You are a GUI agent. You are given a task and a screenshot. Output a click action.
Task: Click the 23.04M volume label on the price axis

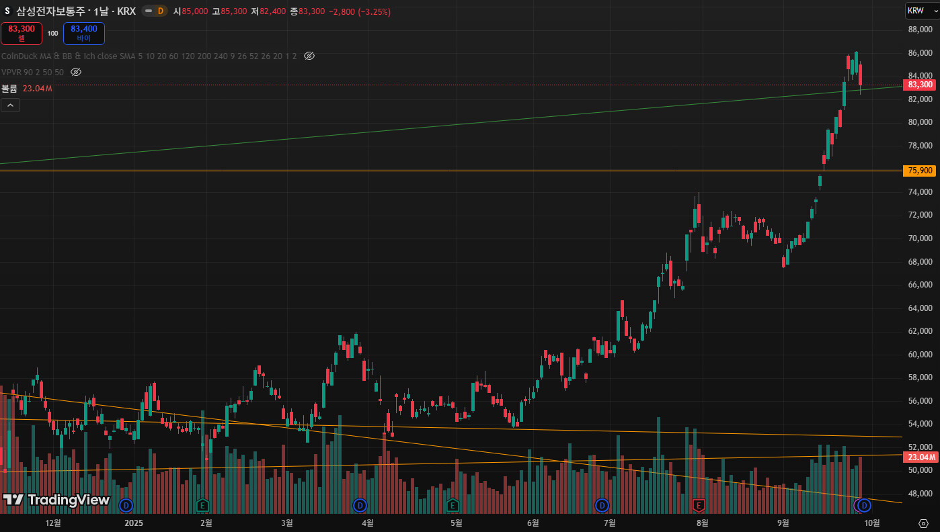click(x=921, y=457)
